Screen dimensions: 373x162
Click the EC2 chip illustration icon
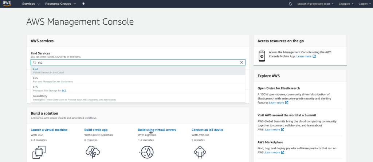(39, 152)
